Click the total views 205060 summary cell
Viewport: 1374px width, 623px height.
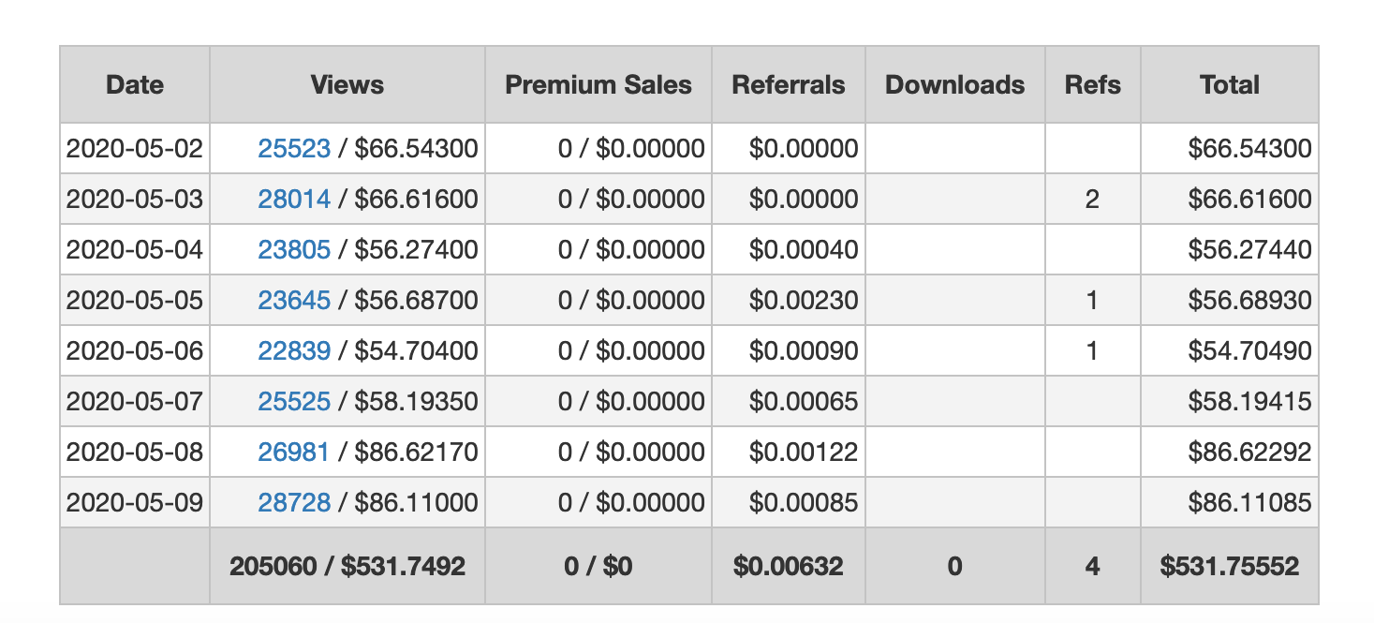[347, 567]
